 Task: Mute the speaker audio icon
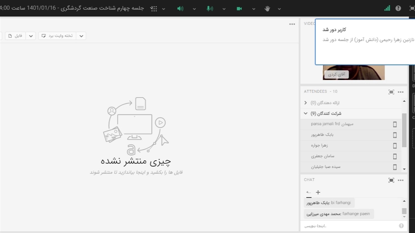click(180, 9)
